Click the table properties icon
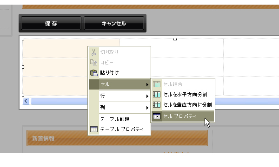The width and height of the screenshot is (279, 167). point(94,129)
